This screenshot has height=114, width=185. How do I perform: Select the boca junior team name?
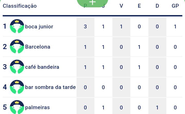pos(39,27)
